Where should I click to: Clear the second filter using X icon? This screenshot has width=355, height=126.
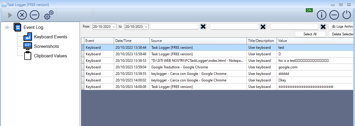point(263,27)
